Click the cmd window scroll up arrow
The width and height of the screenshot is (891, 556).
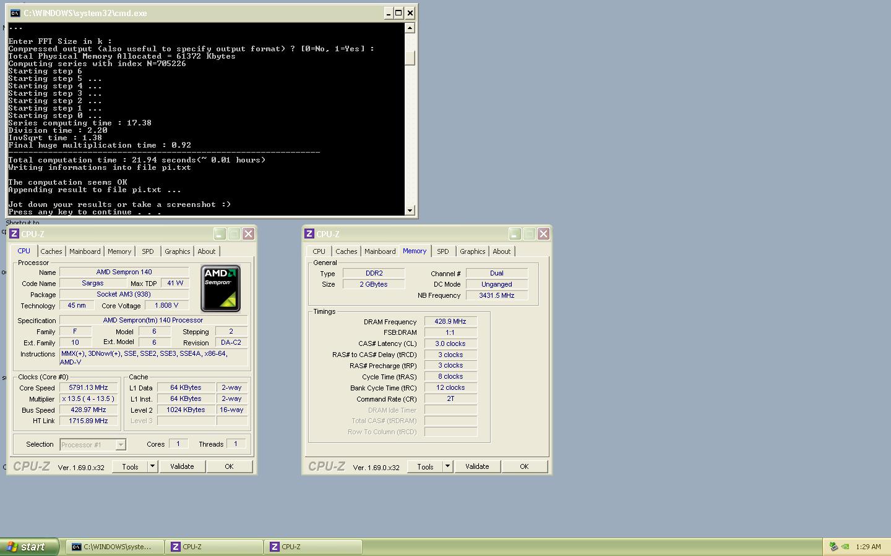(410, 28)
